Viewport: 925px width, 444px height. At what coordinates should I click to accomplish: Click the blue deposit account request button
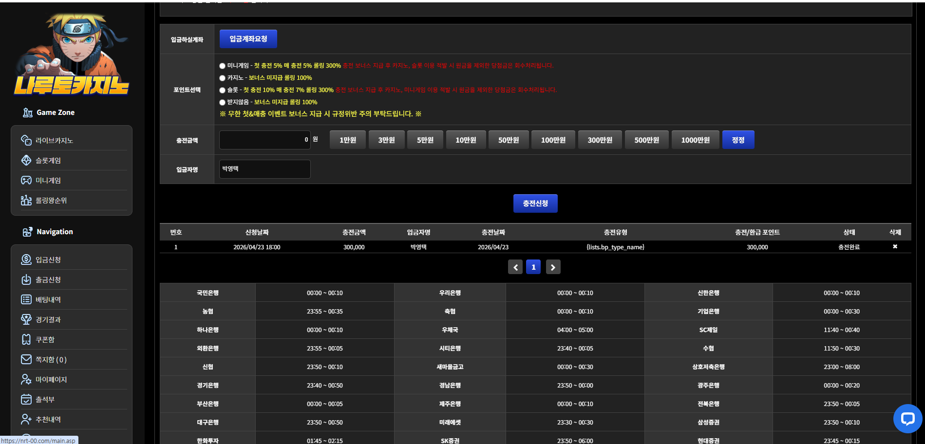click(248, 39)
